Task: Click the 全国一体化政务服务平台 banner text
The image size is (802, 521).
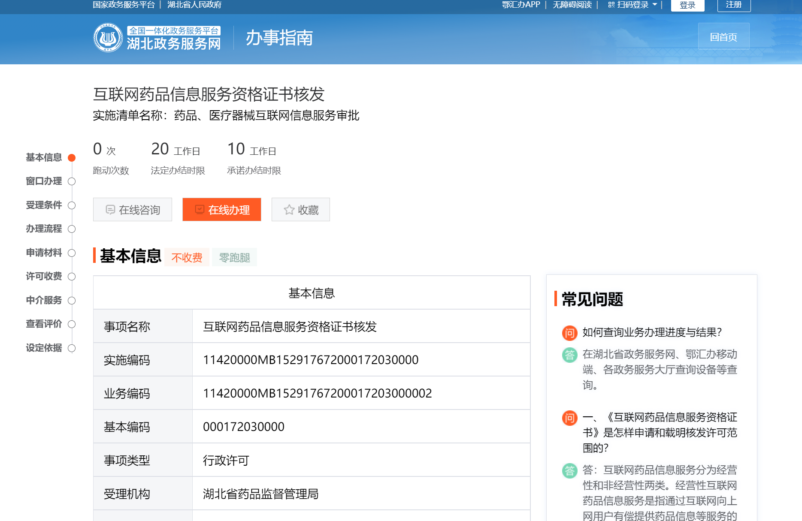Action: click(174, 30)
